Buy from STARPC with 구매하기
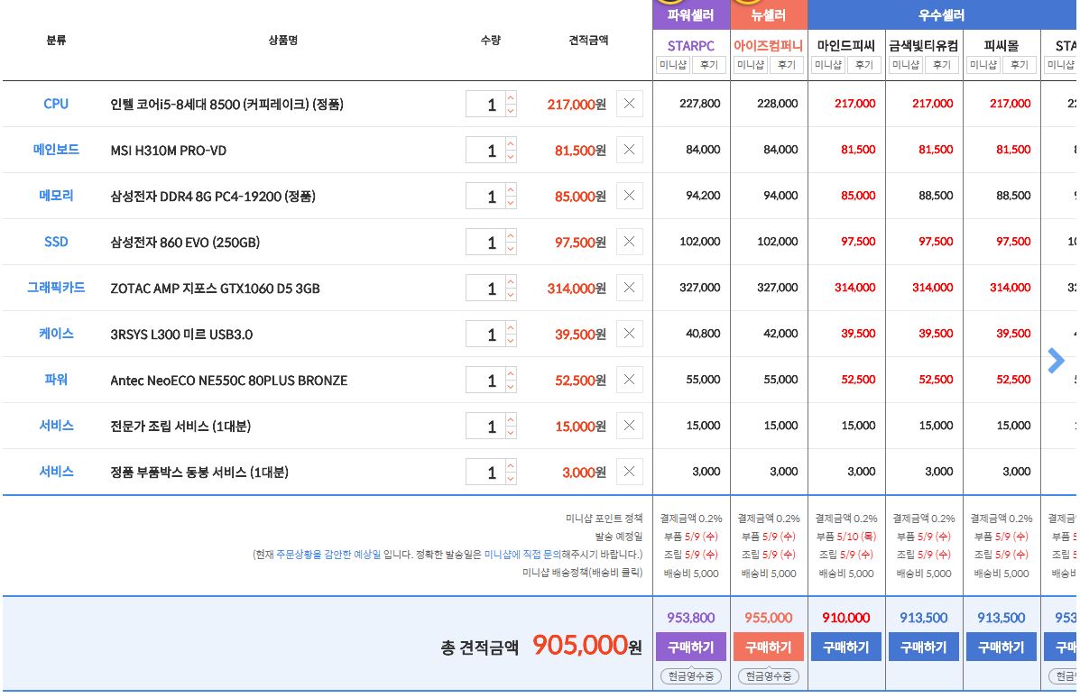Image resolution: width=1080 pixels, height=698 pixels. [691, 647]
